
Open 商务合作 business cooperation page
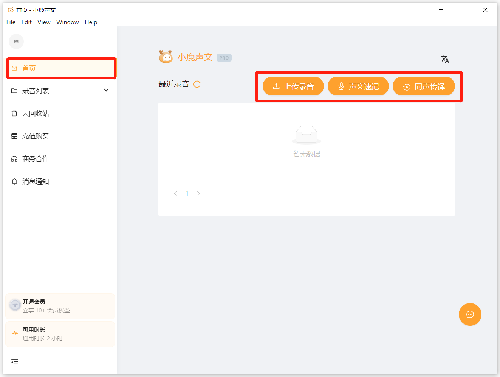[60, 158]
